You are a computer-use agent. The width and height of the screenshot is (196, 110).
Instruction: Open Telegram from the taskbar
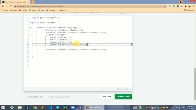tap(58, 108)
